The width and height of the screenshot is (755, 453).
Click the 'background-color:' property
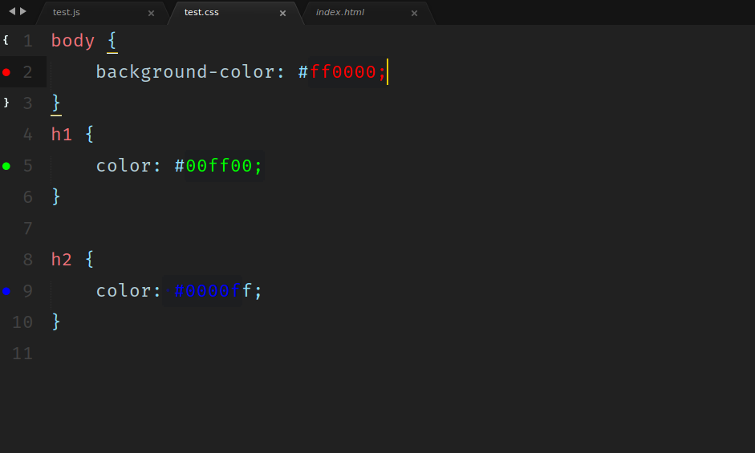[190, 72]
